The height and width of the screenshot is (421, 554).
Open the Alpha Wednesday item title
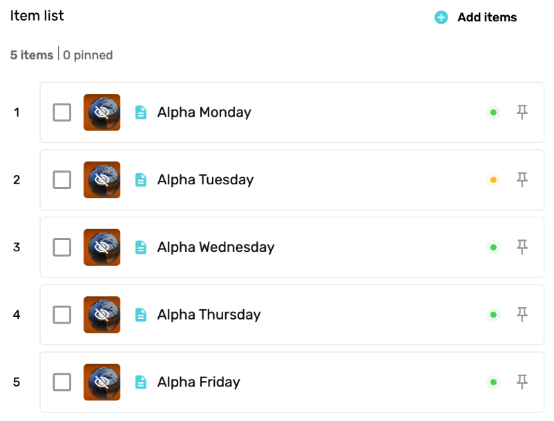coord(216,247)
